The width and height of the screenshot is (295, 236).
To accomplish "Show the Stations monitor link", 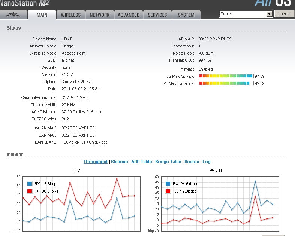I will (120, 162).
